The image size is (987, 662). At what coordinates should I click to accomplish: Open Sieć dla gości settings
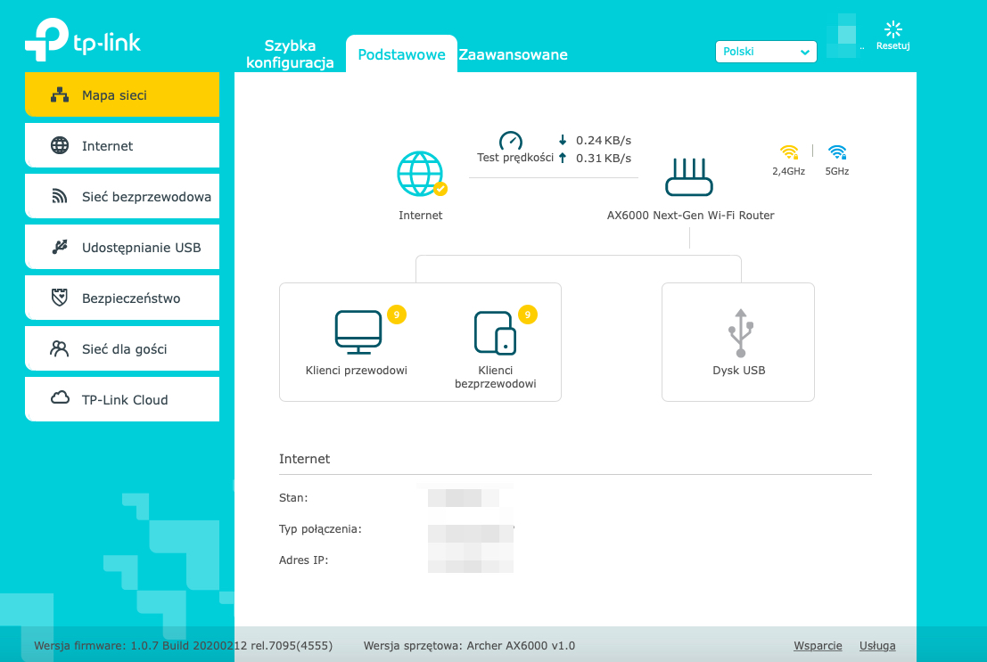[122, 348]
